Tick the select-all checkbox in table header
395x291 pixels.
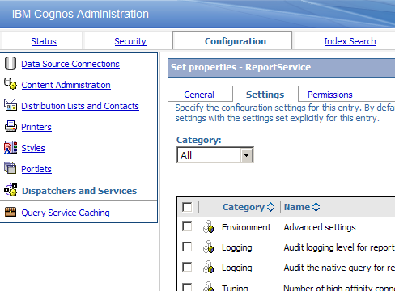pos(187,207)
